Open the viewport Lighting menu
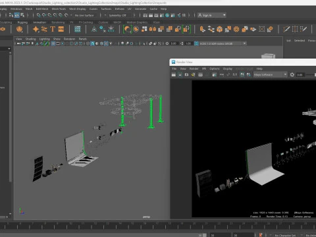Viewport: 316px width, 237px height. click(45, 39)
